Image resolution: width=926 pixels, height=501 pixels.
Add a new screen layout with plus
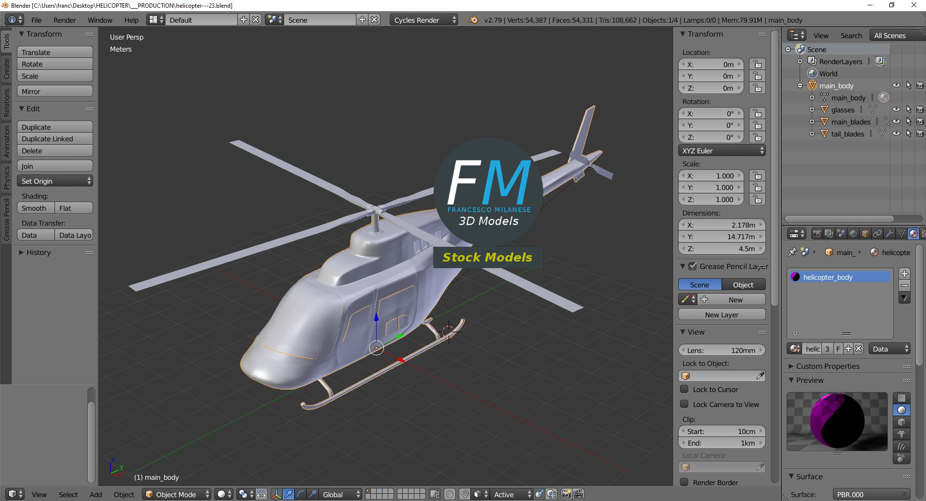[x=244, y=20]
